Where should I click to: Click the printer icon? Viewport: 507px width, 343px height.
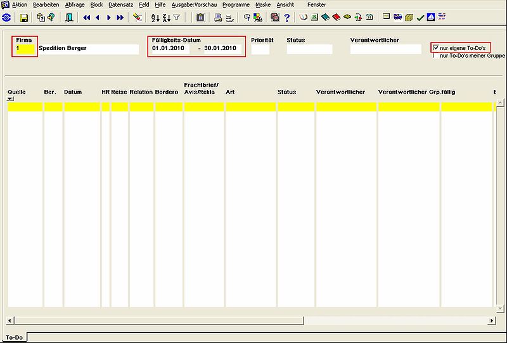point(218,18)
